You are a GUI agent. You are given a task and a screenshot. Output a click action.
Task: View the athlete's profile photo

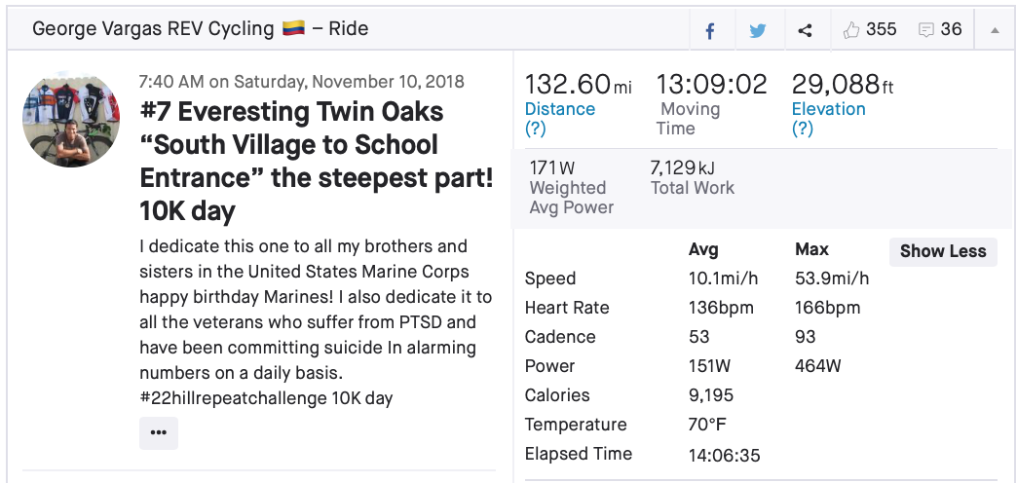[x=71, y=120]
